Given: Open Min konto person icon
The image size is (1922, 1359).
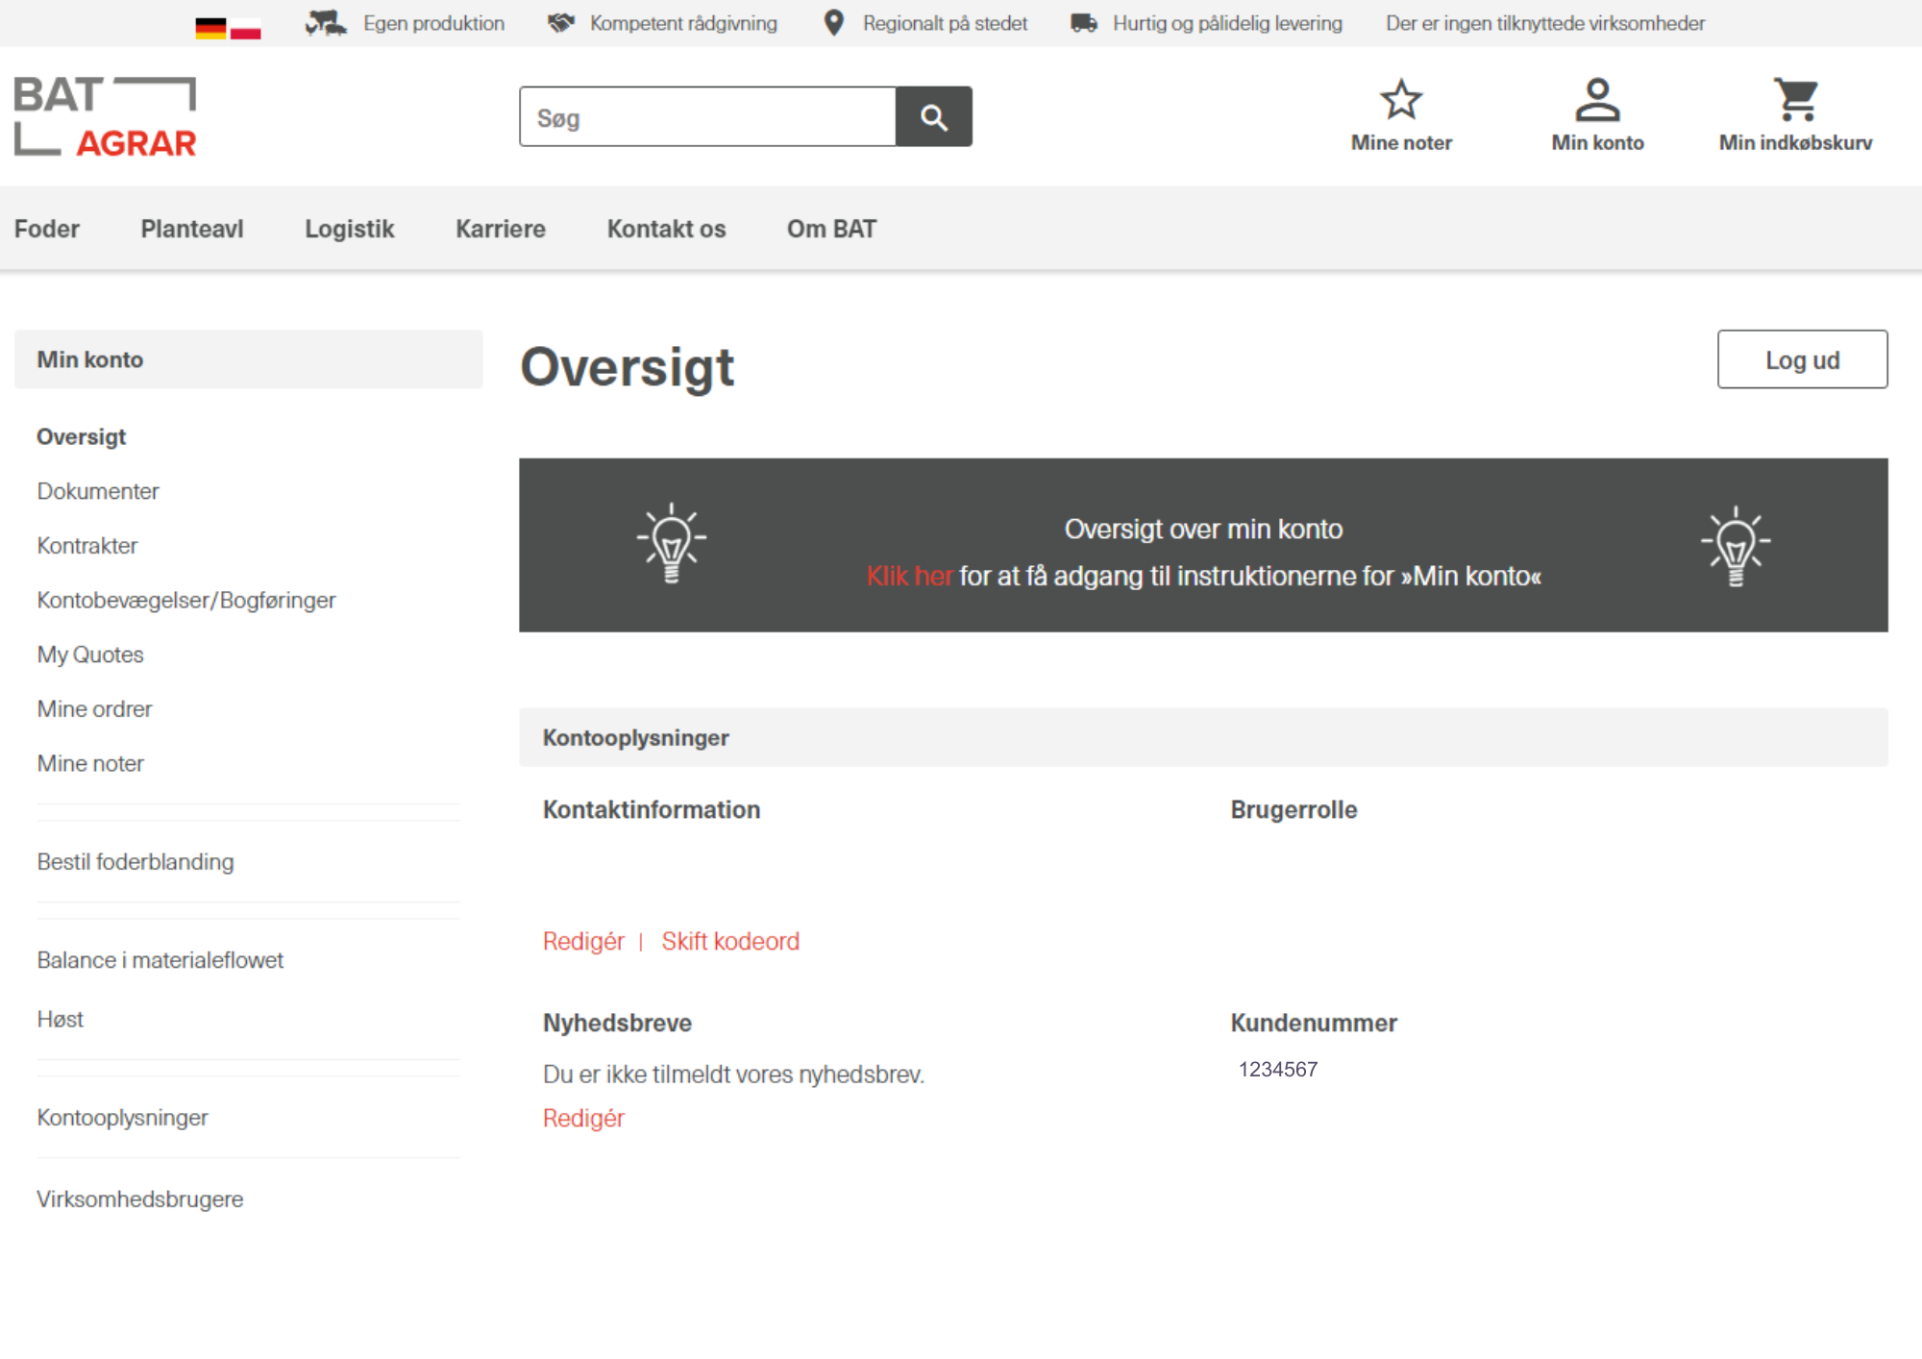Looking at the screenshot, I should [1596, 100].
